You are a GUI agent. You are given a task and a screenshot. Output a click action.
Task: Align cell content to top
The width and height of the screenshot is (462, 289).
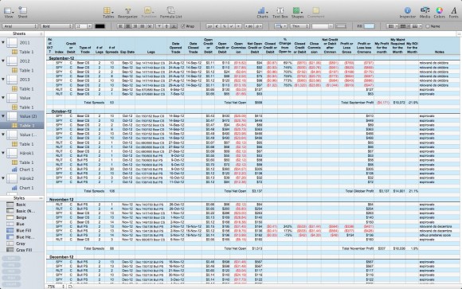pos(159,26)
